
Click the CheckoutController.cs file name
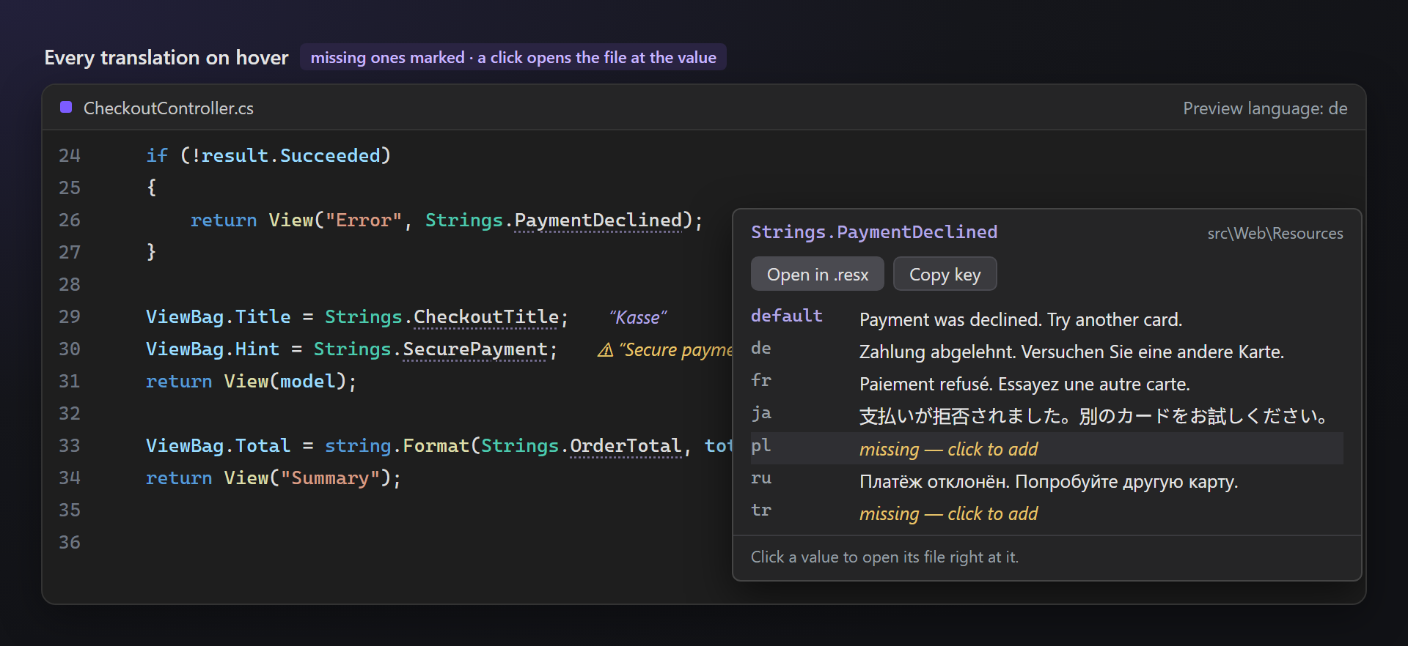tap(168, 108)
